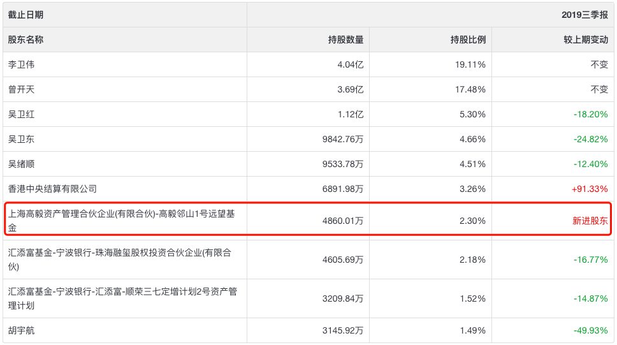Click the 1.52% holding ratio
Screen dimensions: 617x345
[472, 298]
